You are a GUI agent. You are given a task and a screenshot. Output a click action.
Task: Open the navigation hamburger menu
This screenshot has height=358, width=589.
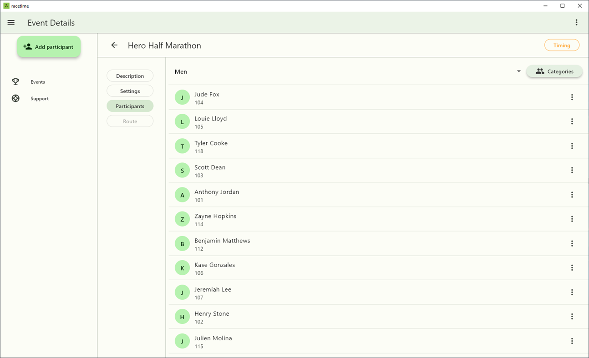11,22
